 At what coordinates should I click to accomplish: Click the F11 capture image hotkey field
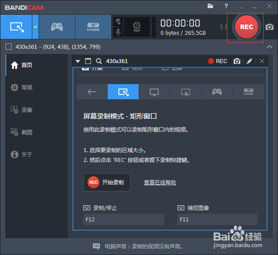pos(217,220)
